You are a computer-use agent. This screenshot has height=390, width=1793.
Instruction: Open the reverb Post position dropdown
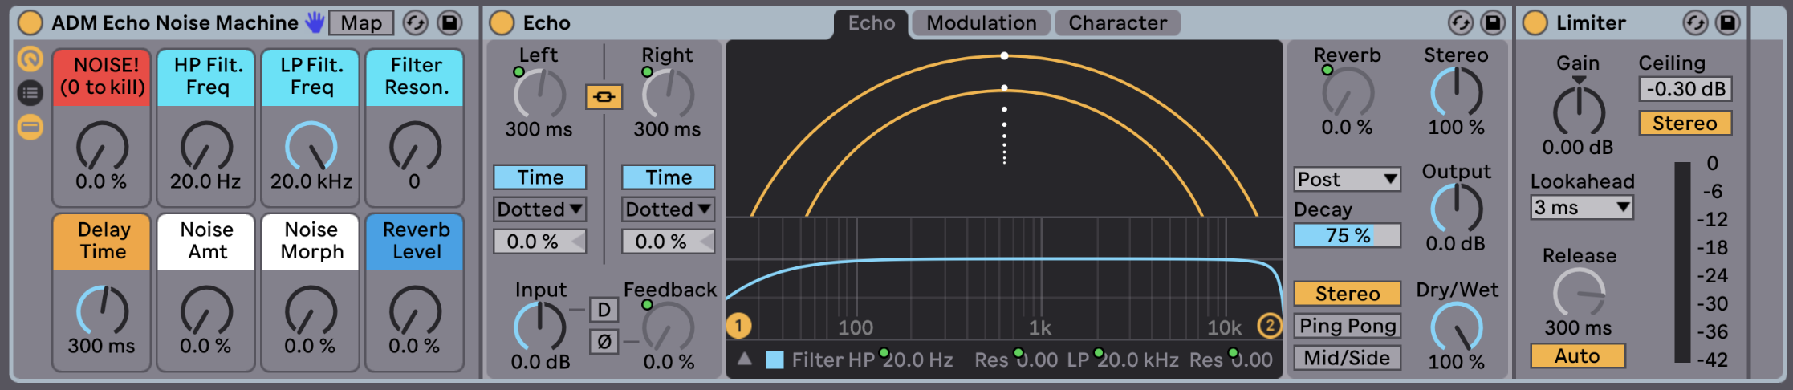tap(1348, 179)
